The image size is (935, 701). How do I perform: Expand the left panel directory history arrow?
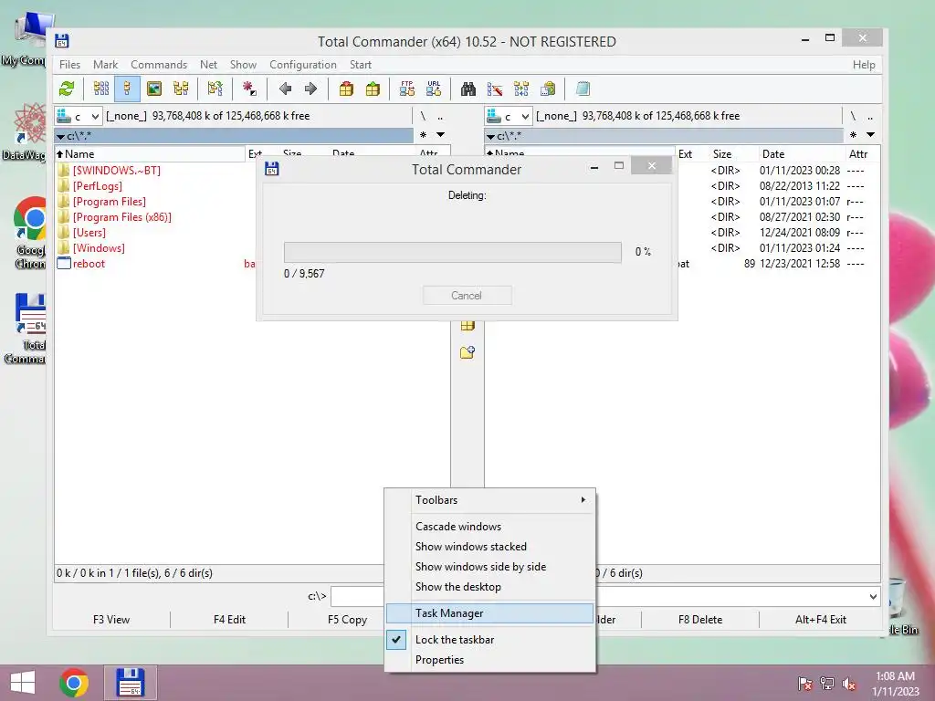[x=441, y=135]
